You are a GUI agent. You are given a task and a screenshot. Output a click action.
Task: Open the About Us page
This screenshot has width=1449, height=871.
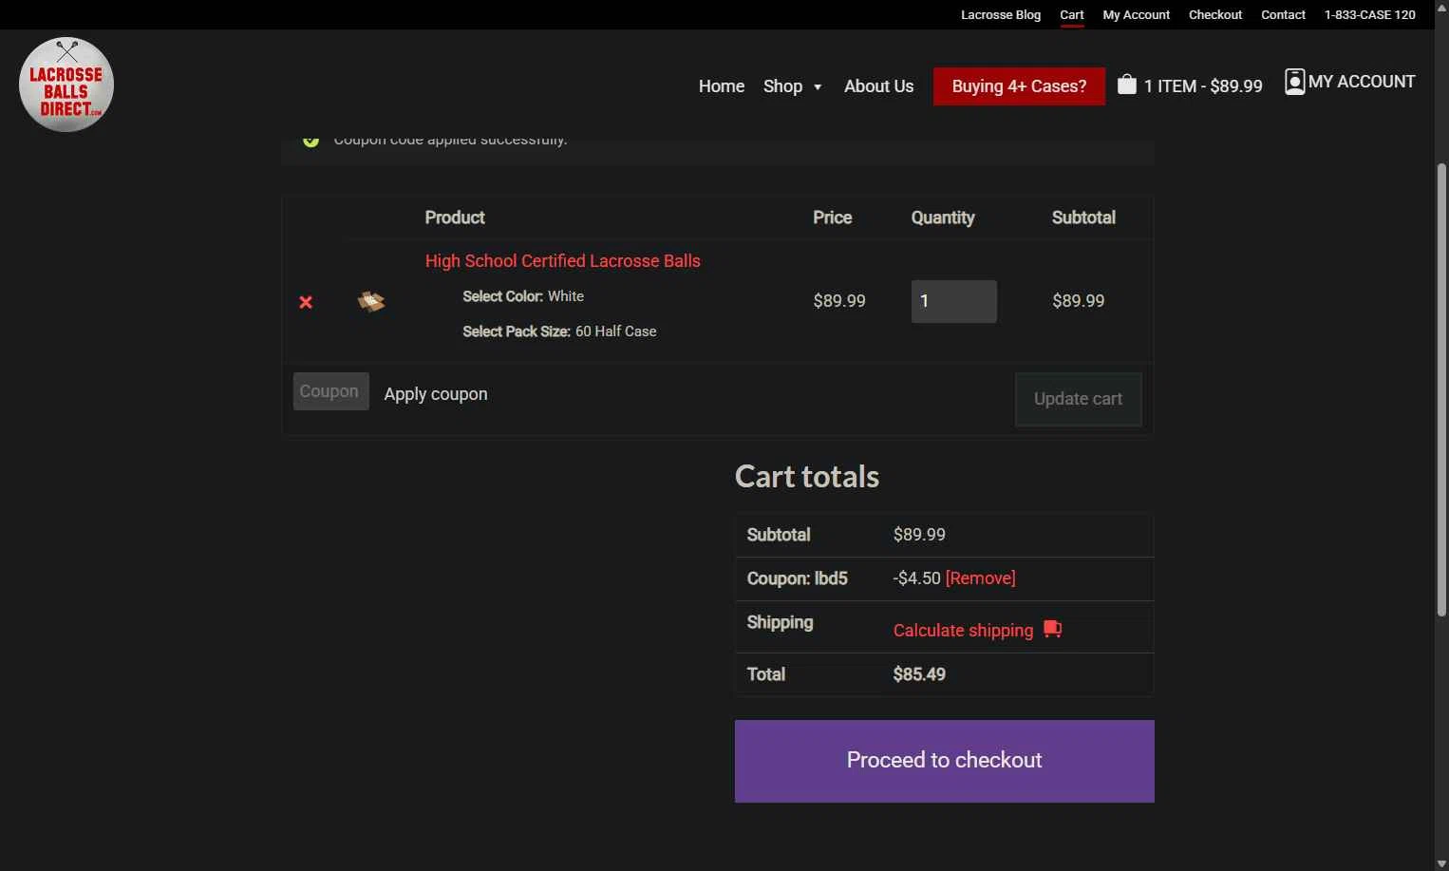tap(879, 86)
